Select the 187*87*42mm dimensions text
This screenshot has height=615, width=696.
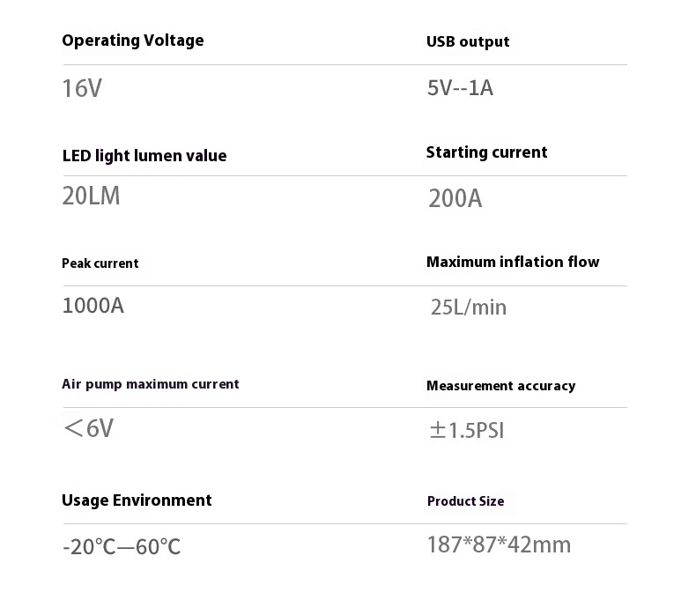click(x=499, y=545)
